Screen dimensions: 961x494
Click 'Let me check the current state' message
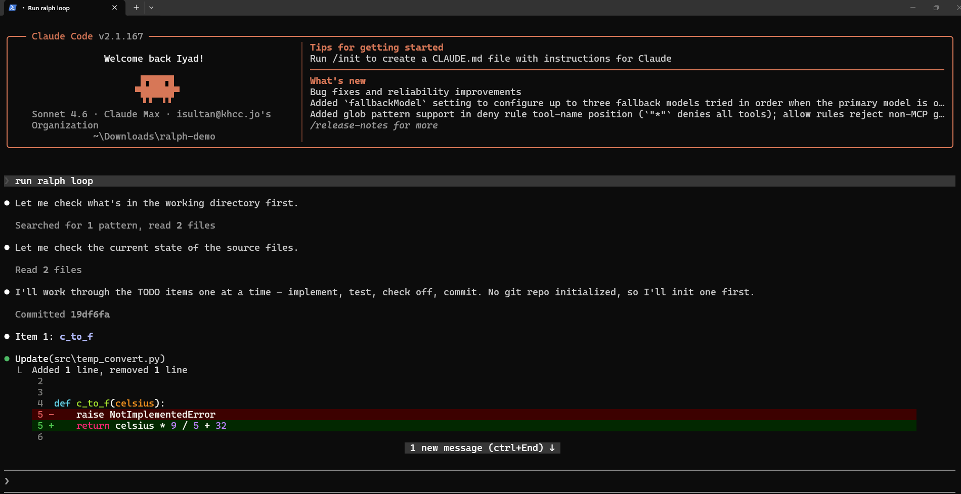pos(157,248)
